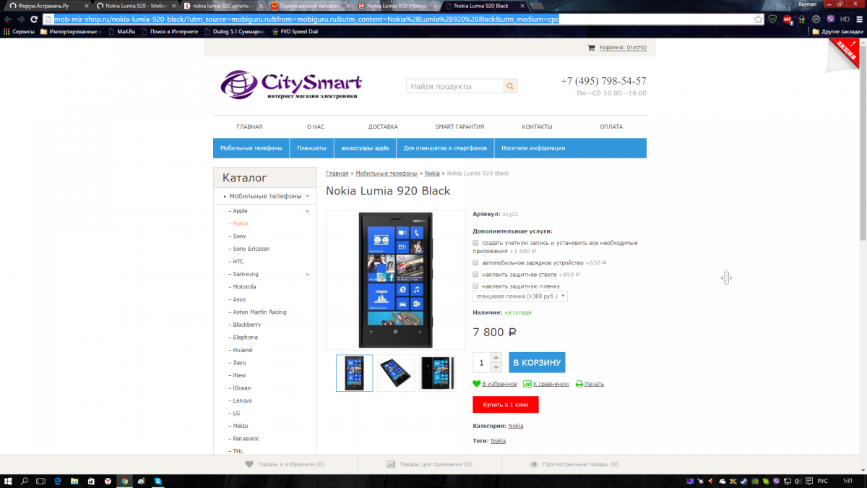Click the search magnifier icon beside product search
Image resolution: width=867 pixels, height=488 pixels.
point(511,87)
